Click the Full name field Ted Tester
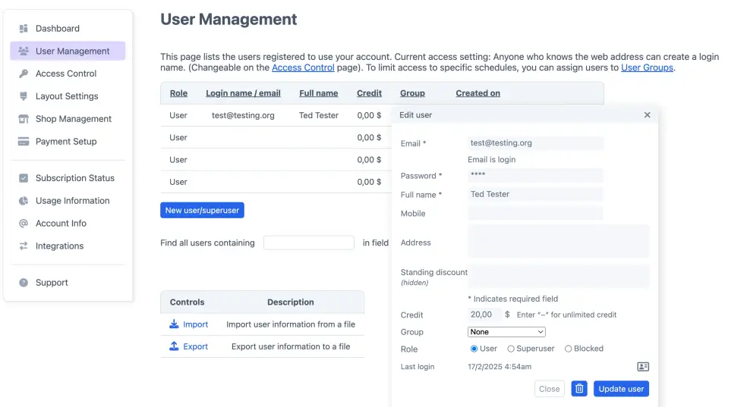Screen dimensions: 747x407 (x=535, y=194)
